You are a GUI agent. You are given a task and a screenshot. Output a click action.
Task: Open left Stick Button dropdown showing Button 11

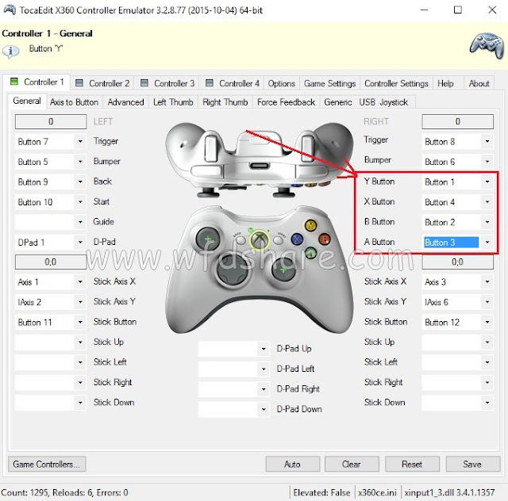(x=51, y=322)
